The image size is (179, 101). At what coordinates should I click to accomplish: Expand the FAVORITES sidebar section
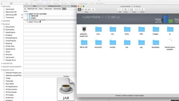[x=2, y=63]
